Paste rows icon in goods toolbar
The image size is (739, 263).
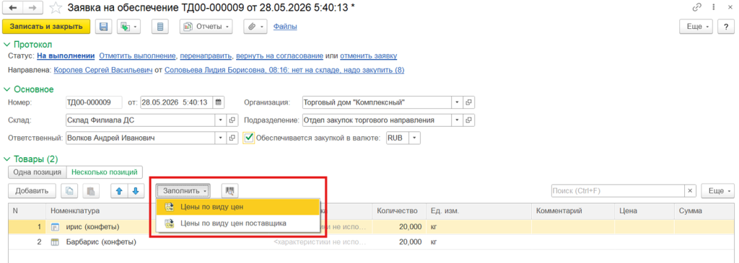[92, 190]
